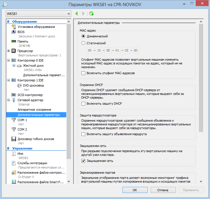
Task: Select the COM 1 port icon
Action: pyautogui.click(x=13, y=120)
